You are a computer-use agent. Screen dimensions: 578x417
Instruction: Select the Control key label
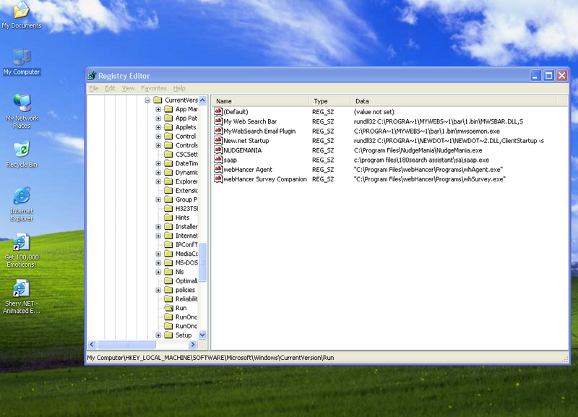[x=186, y=136]
